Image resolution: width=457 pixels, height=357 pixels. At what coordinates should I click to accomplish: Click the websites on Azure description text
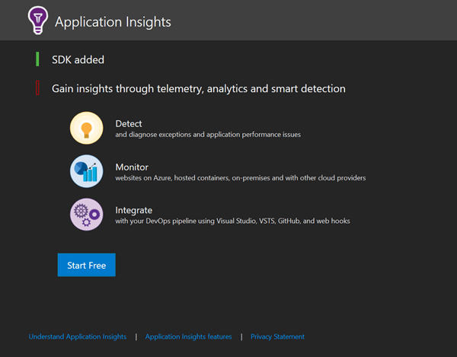click(240, 178)
